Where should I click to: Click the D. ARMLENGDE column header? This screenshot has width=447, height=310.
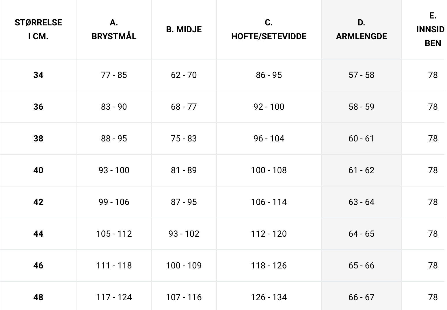(x=361, y=29)
